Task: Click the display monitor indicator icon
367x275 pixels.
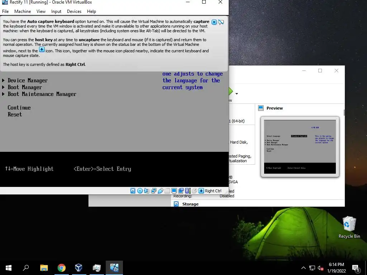Action: pos(174,191)
